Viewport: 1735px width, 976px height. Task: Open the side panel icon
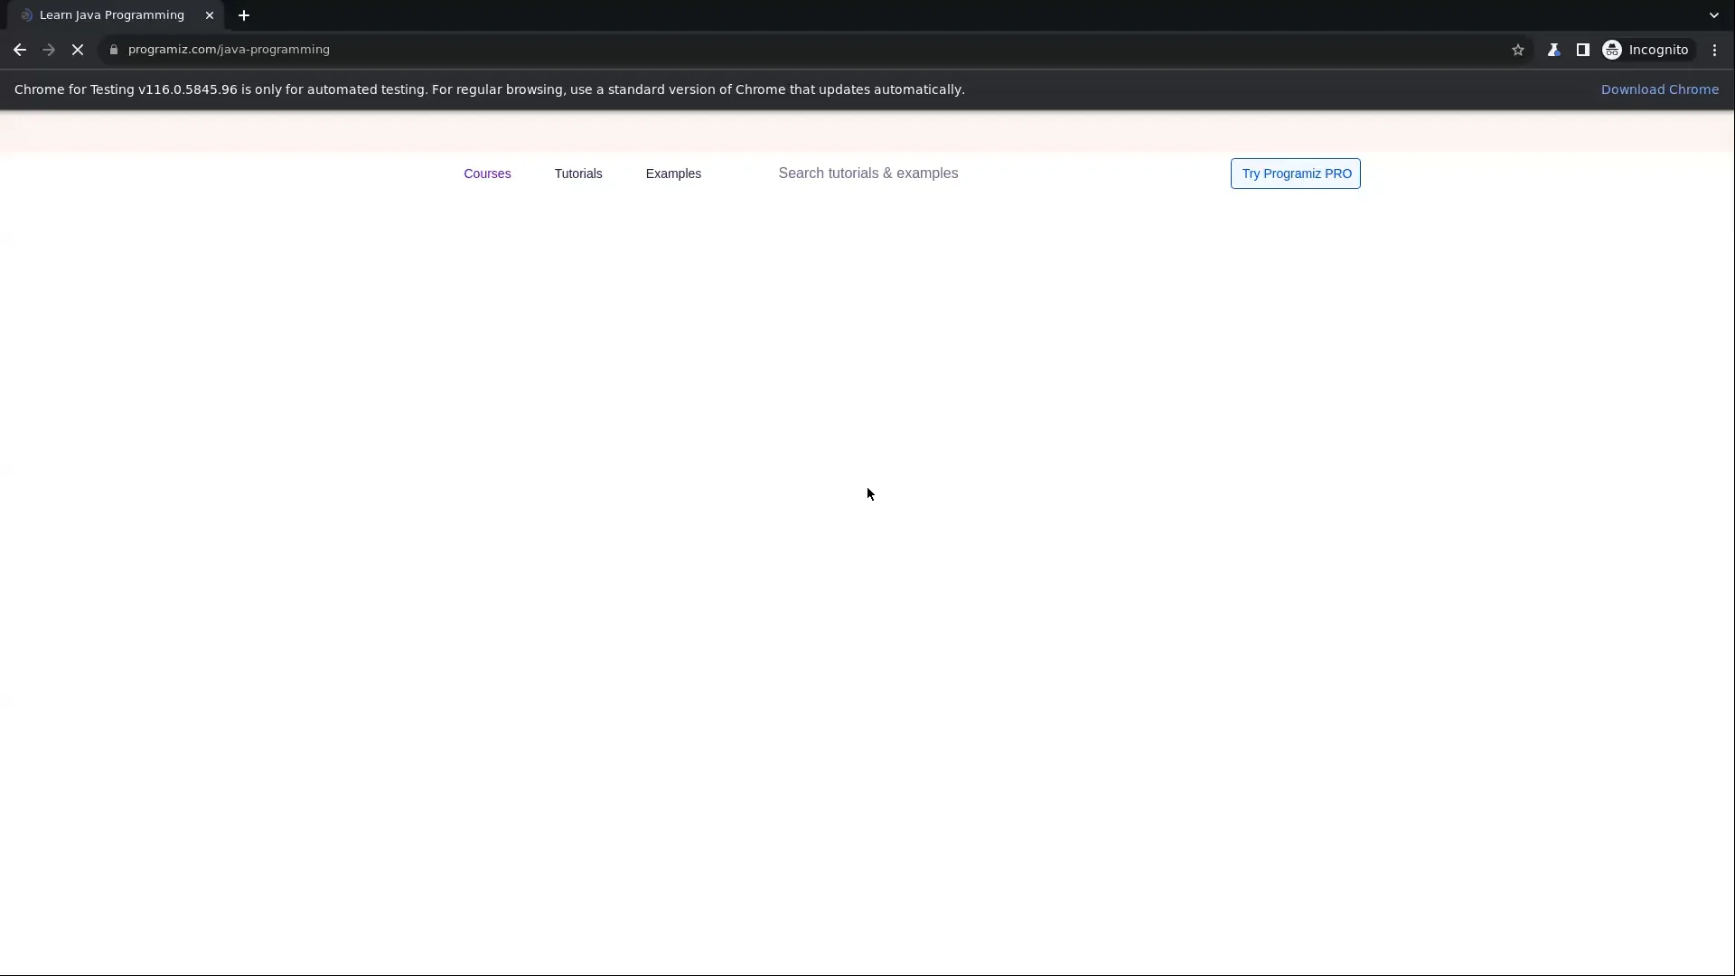point(1583,50)
